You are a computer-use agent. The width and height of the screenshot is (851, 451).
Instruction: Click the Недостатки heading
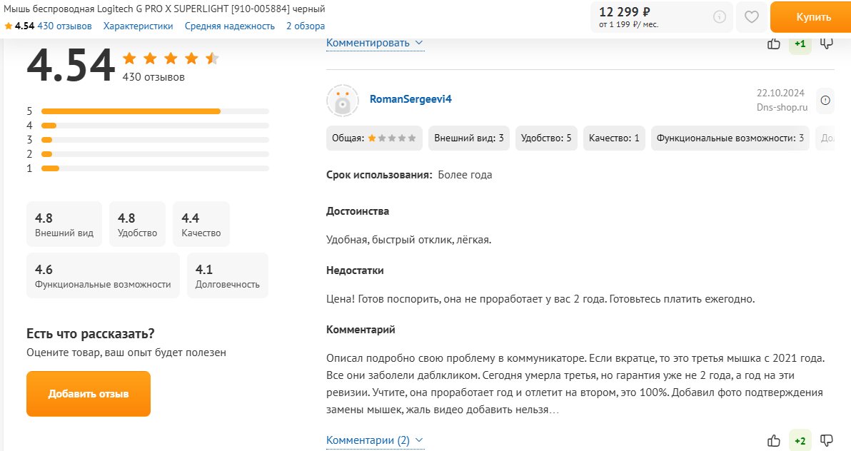click(355, 270)
